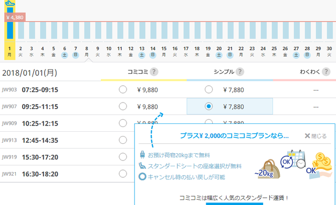Image resolution: width=336 pixels, height=205 pixels.
Task: Select コミコミ fare for JW907 flight
Action: 123,106
